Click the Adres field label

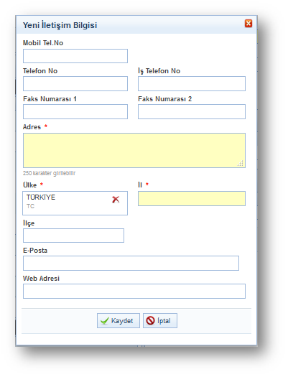click(x=32, y=127)
